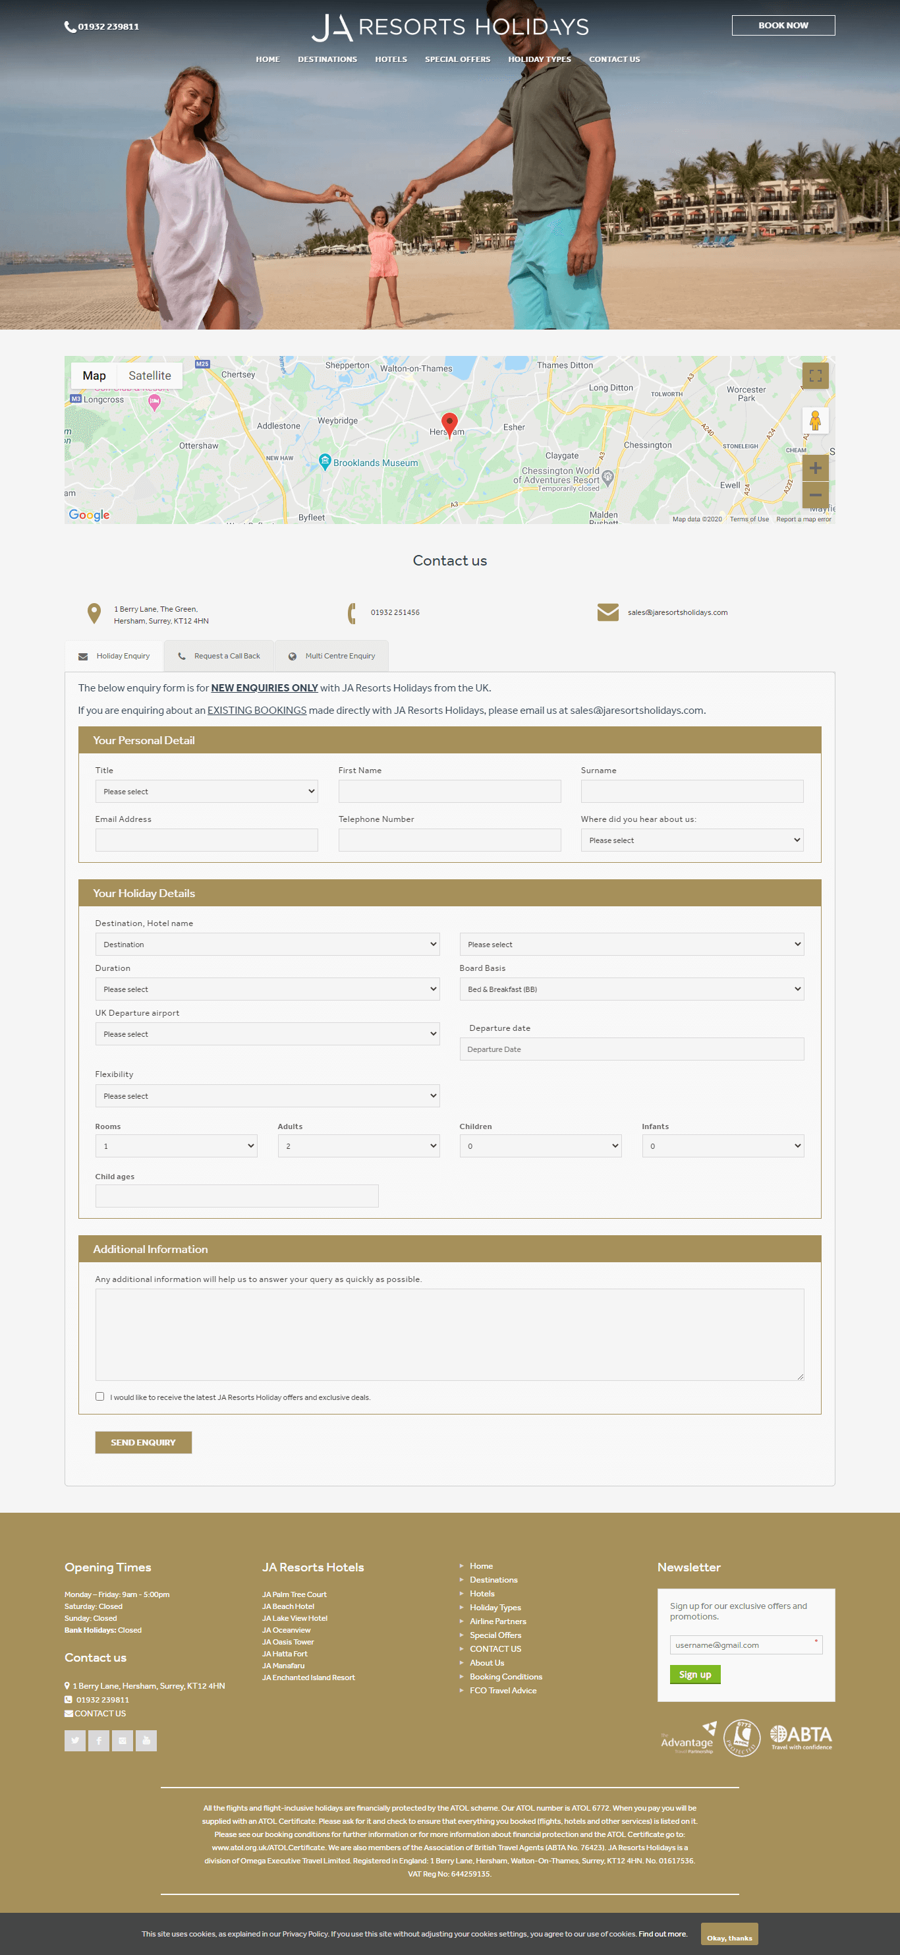This screenshot has height=1955, width=900.
Task: Click the Telephone Number input field
Action: click(449, 840)
